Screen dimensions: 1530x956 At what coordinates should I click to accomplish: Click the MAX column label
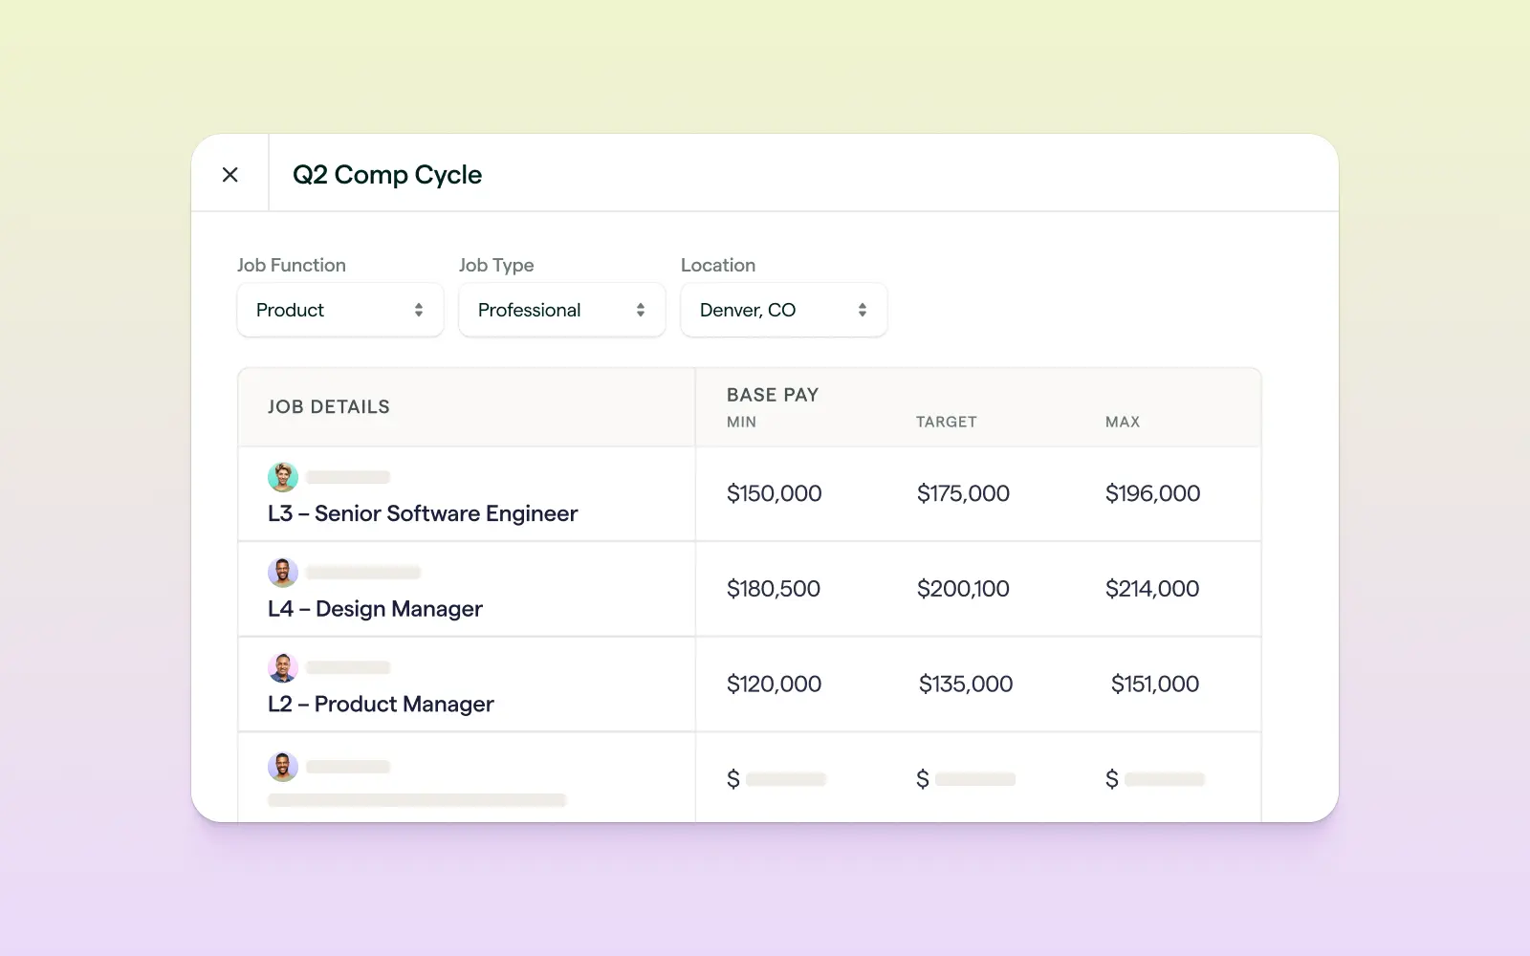pyautogui.click(x=1122, y=422)
